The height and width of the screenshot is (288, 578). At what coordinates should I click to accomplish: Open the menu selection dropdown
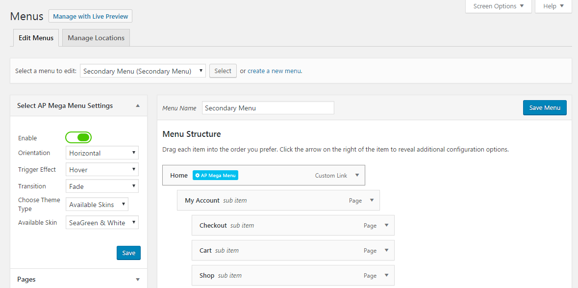pos(143,71)
